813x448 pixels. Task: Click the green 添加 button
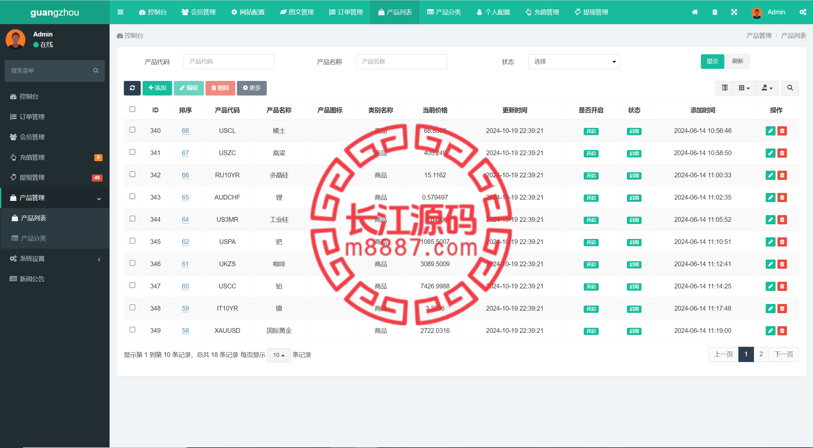point(157,88)
